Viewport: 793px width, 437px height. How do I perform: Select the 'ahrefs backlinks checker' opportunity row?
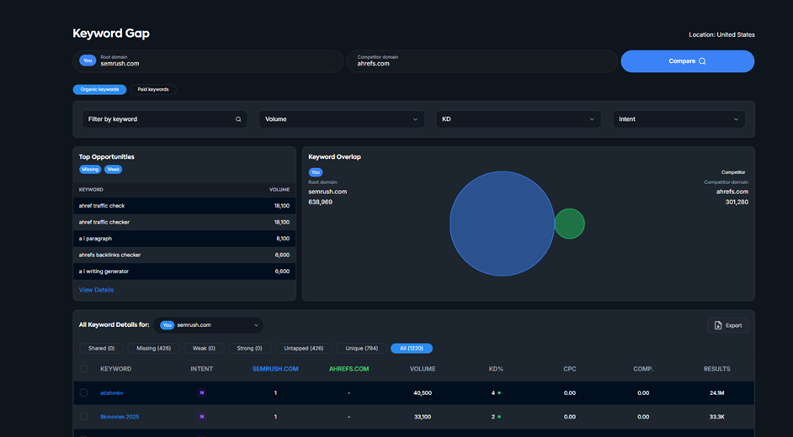[184, 255]
